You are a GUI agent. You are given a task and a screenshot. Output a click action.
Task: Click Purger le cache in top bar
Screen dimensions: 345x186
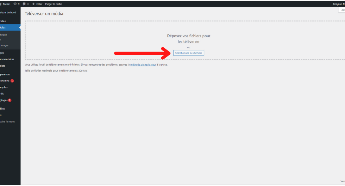coord(54,4)
